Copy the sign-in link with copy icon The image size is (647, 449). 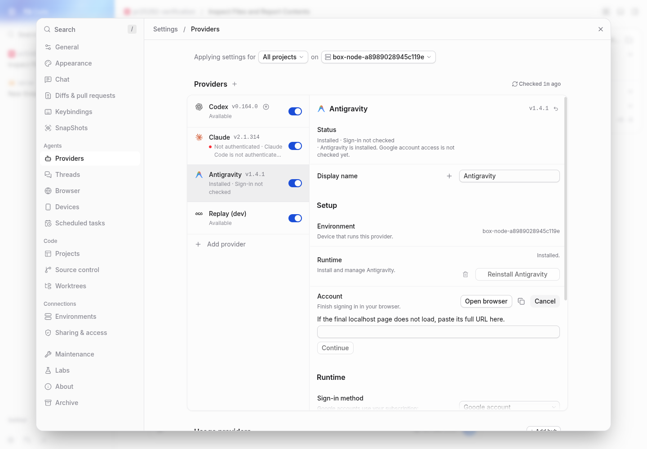tap(521, 301)
